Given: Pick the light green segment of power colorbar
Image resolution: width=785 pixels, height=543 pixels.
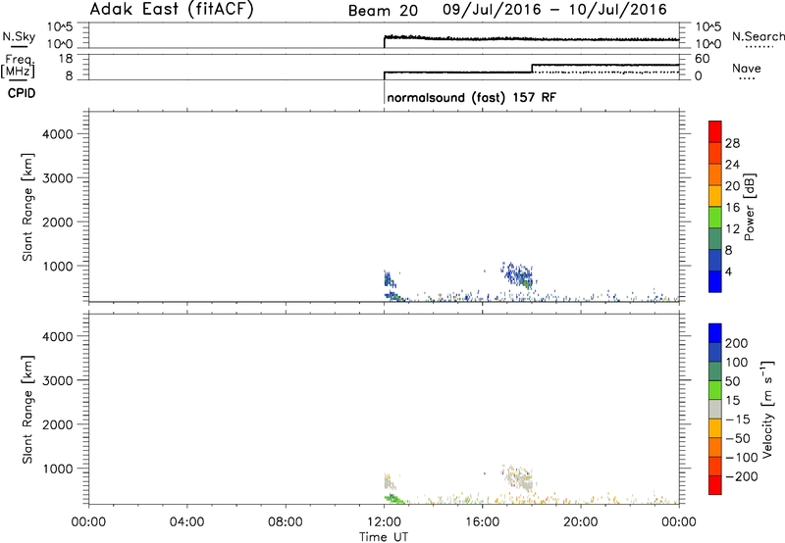Looking at the screenshot, I should pyautogui.click(x=715, y=218).
